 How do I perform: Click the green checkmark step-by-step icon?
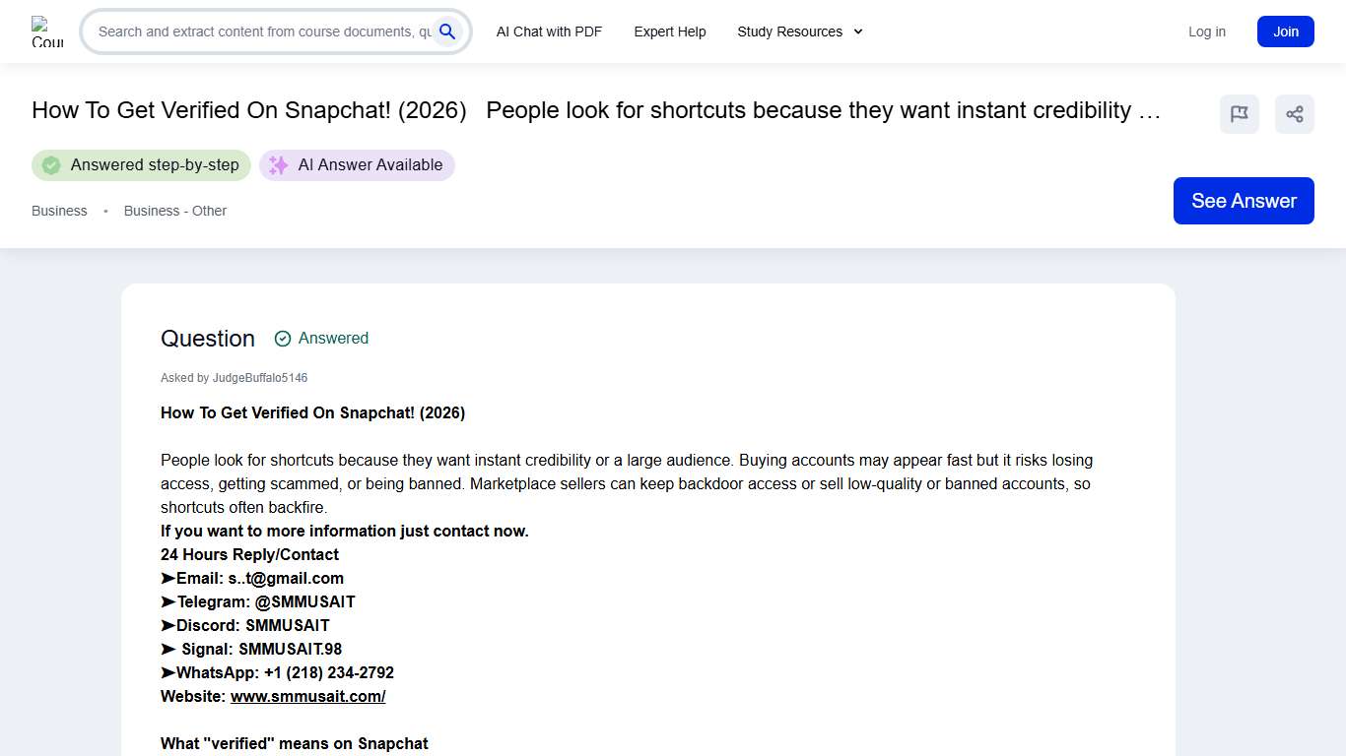point(51,165)
